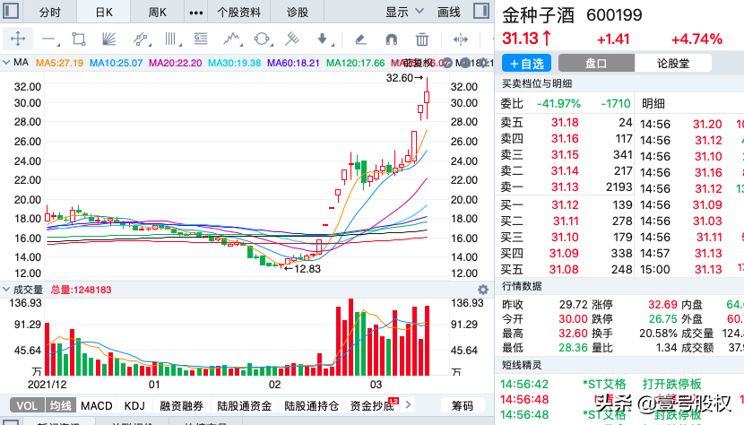The image size is (744, 425).
Task: Click the 卖五 price 31.18
Action: click(565, 123)
